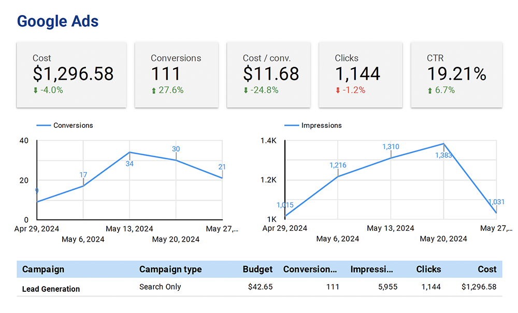Sort table by Campaign type column header
Viewport: 518px width, 313px height.
point(170,270)
